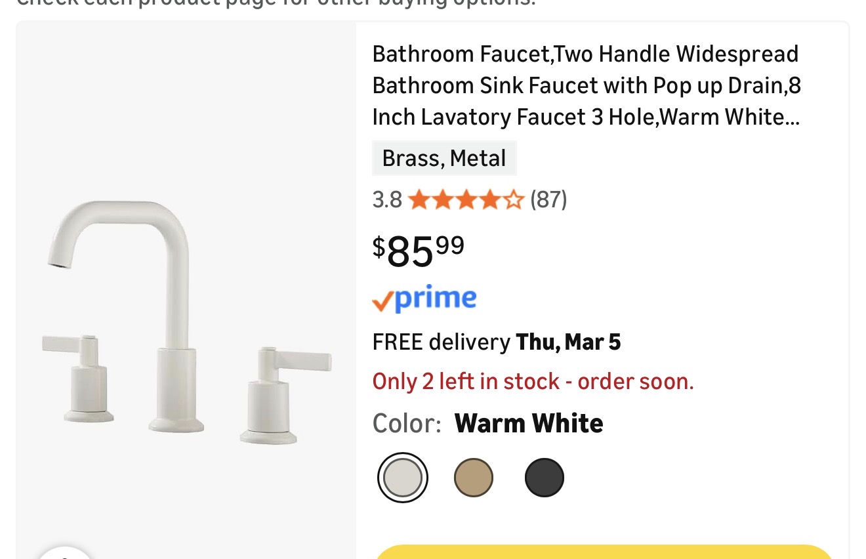Click the 3.8 rating number

pyautogui.click(x=387, y=199)
